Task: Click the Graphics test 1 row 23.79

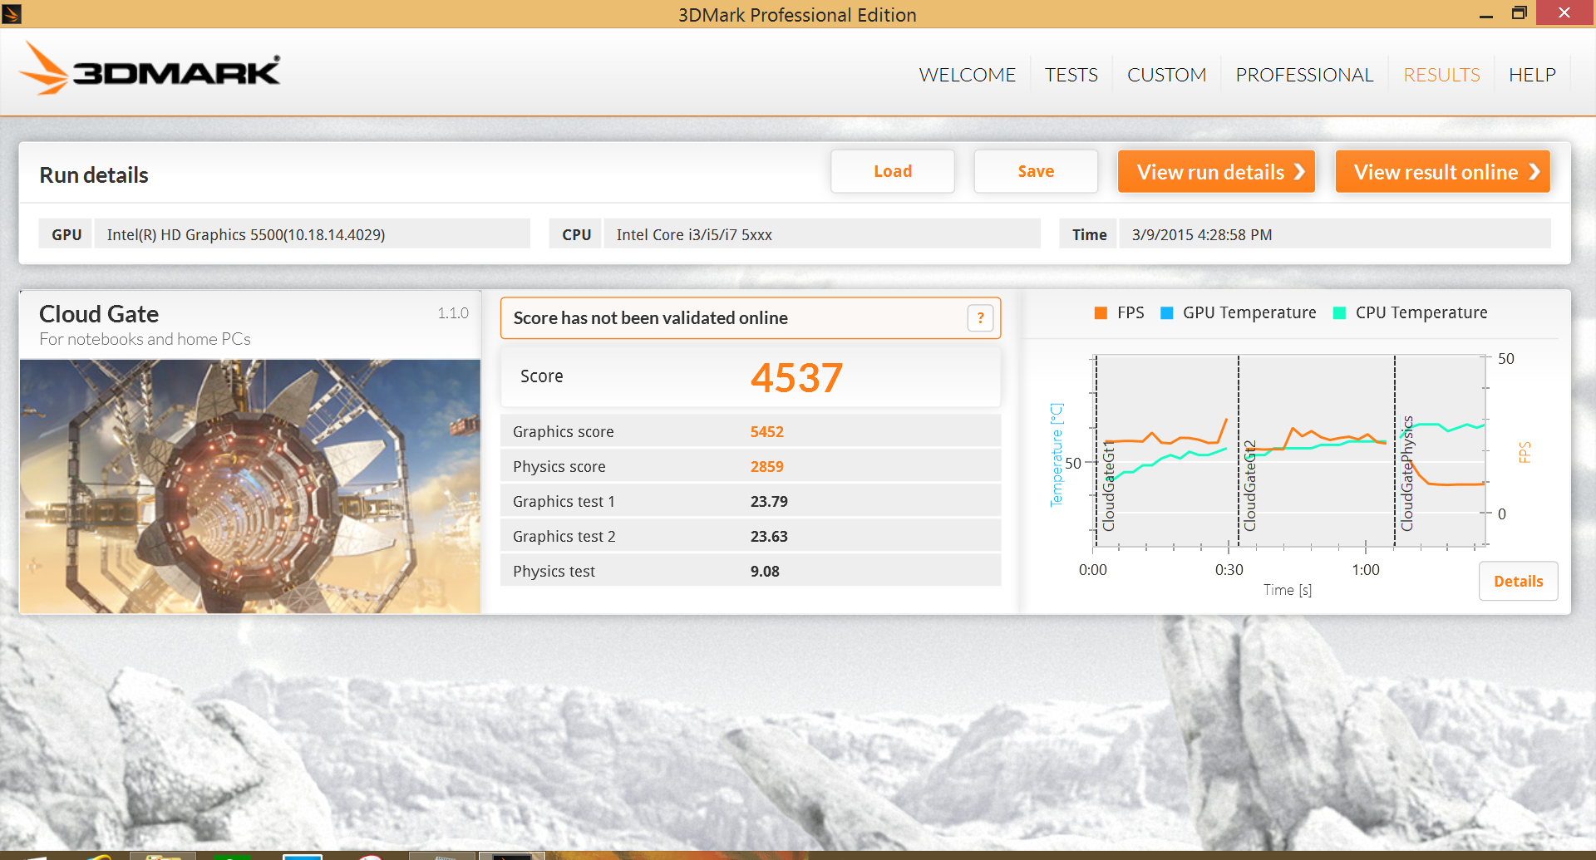Action: point(751,501)
